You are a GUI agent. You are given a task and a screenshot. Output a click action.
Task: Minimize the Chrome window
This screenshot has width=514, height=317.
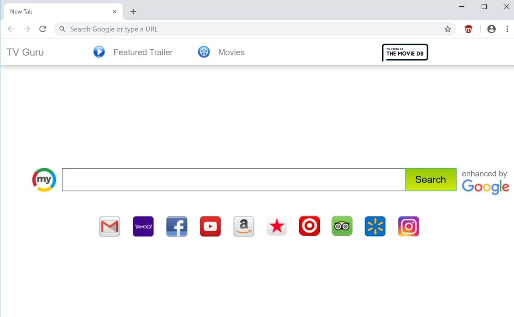coord(462,7)
